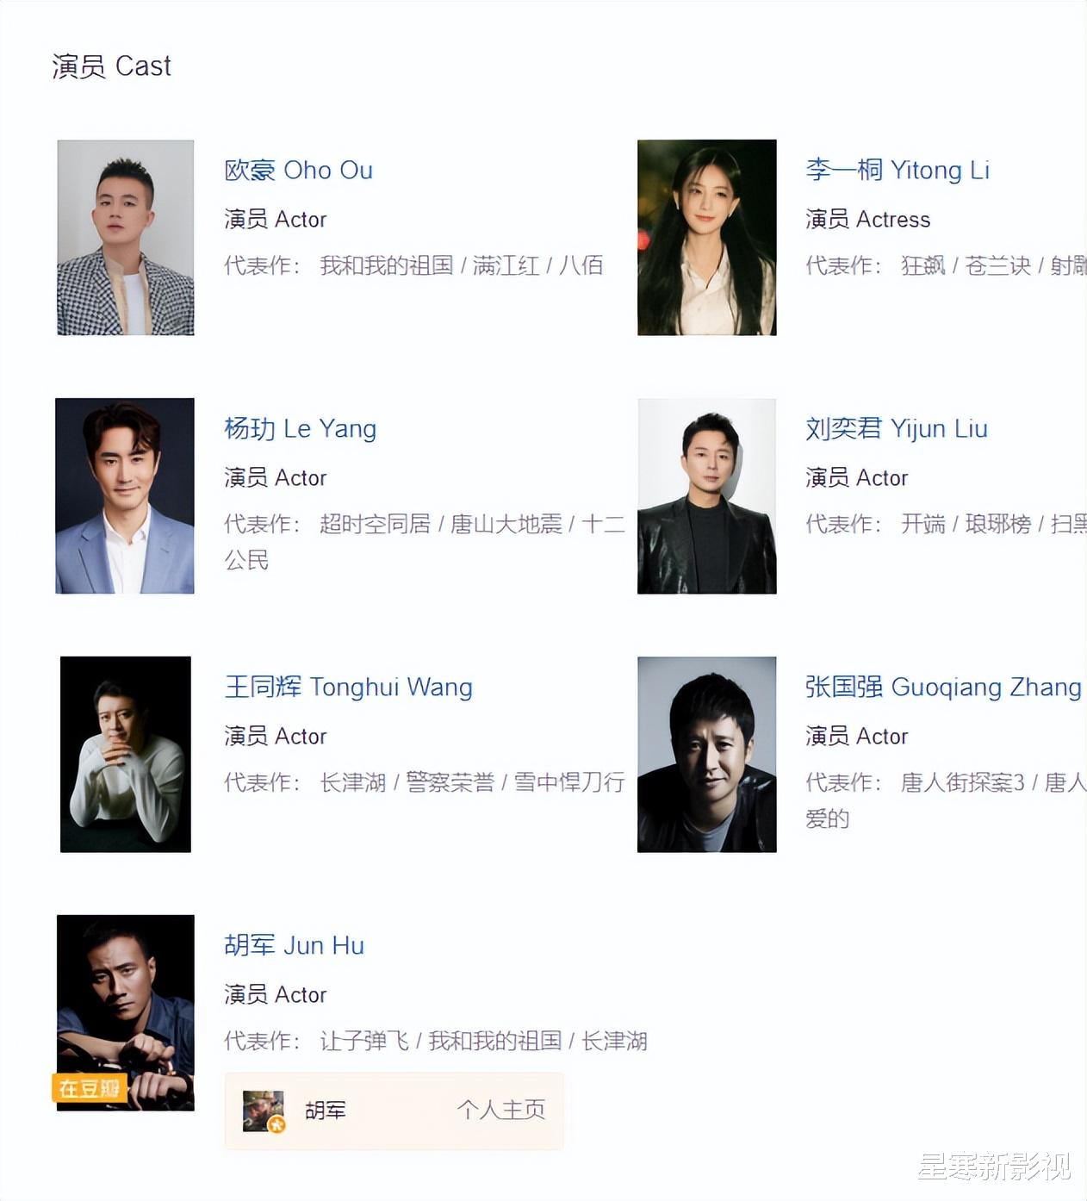Open the 刘奕君 Yijun Liu name link
Screen dimensions: 1087x1201
click(x=896, y=428)
